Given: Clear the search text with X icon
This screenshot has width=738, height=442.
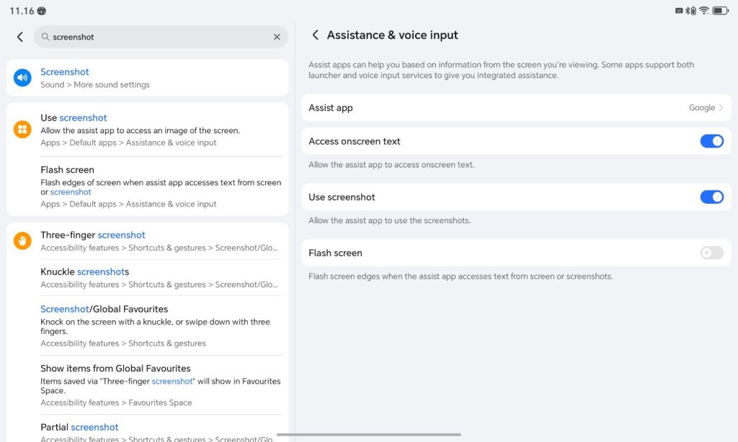Looking at the screenshot, I should click(x=277, y=37).
